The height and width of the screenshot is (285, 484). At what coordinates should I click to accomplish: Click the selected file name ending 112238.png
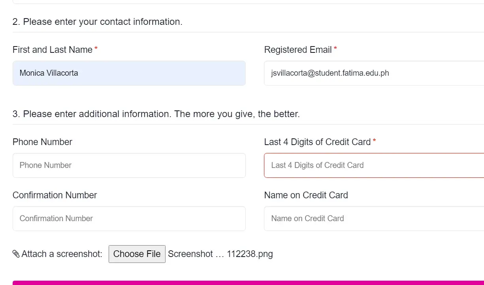click(x=220, y=254)
